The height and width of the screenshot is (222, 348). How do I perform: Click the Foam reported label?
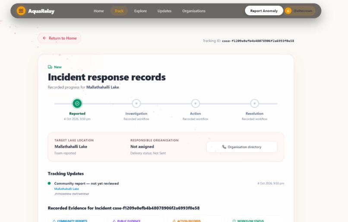[65, 153]
